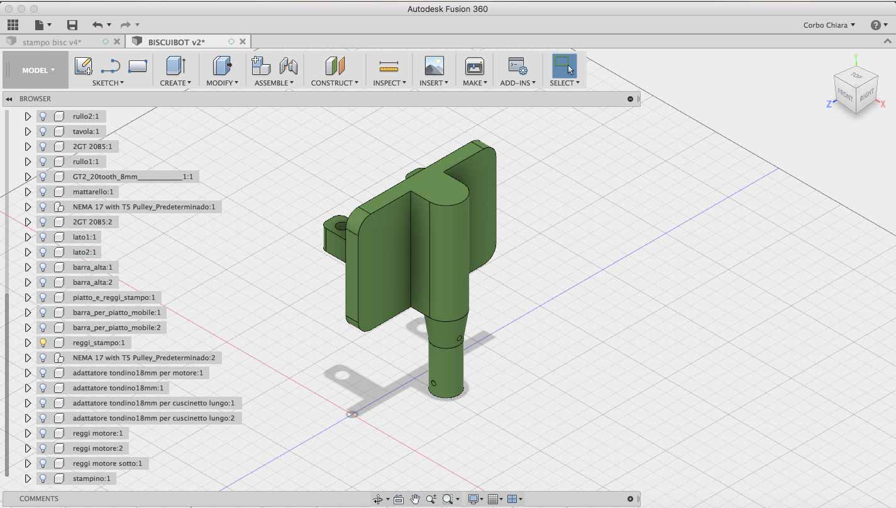
Task: Click the Press Pull icon above MODIFY
Action: click(x=222, y=66)
